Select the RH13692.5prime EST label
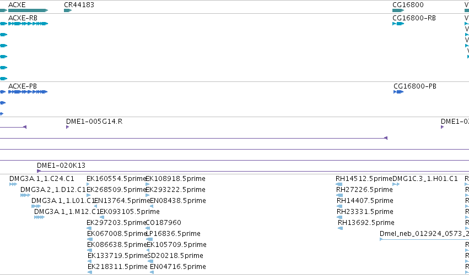The image size is (469, 275). (366, 222)
